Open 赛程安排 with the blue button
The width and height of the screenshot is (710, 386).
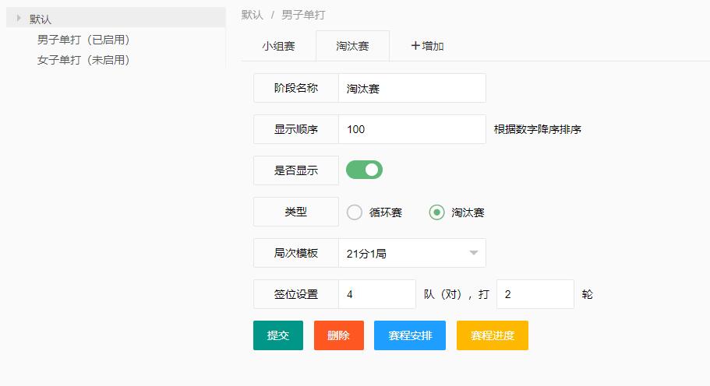[x=410, y=335]
